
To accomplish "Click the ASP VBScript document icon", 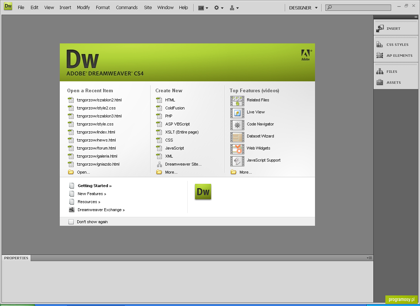I will (x=159, y=124).
